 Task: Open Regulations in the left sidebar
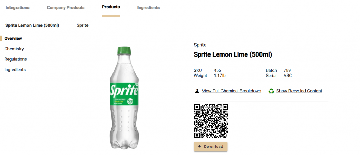coord(15,59)
